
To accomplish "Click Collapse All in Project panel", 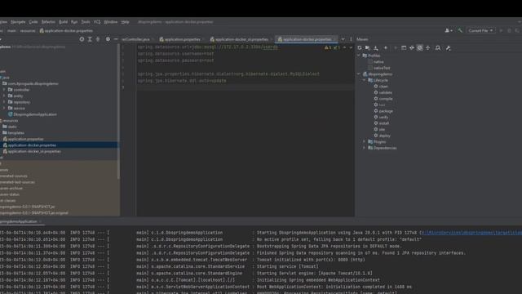I will [x=98, y=39].
